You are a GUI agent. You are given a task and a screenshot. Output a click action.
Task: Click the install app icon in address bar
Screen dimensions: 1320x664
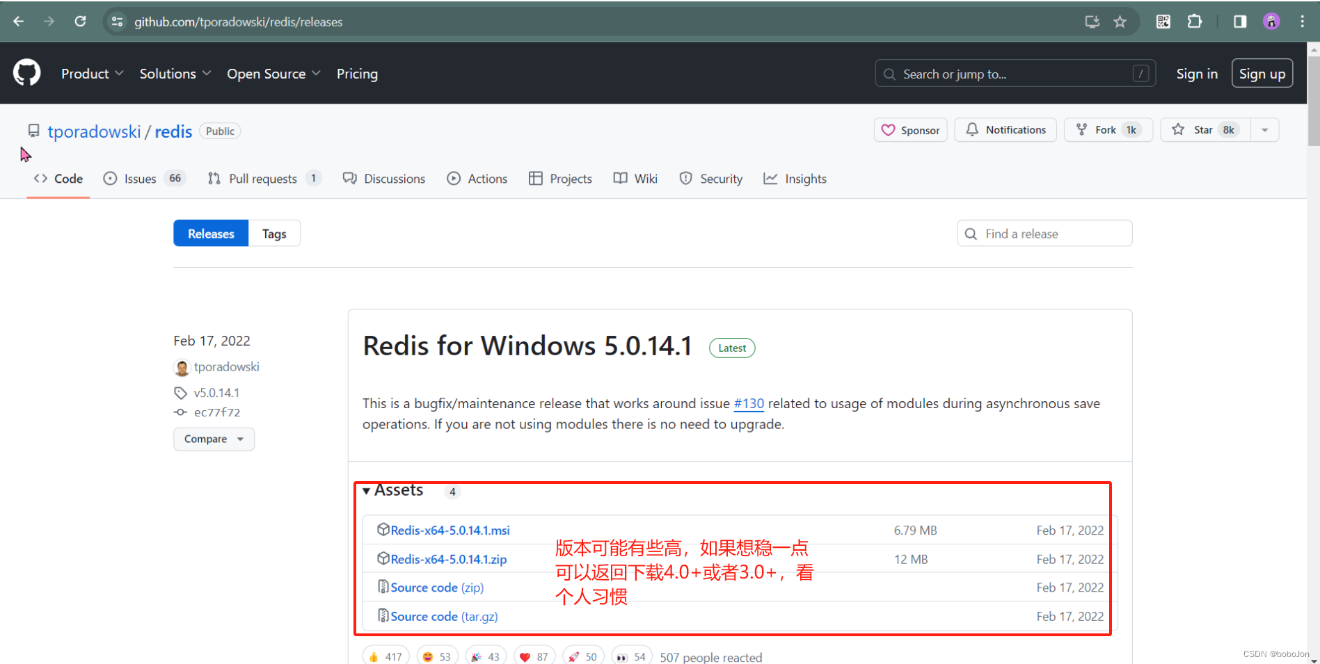coord(1092,22)
